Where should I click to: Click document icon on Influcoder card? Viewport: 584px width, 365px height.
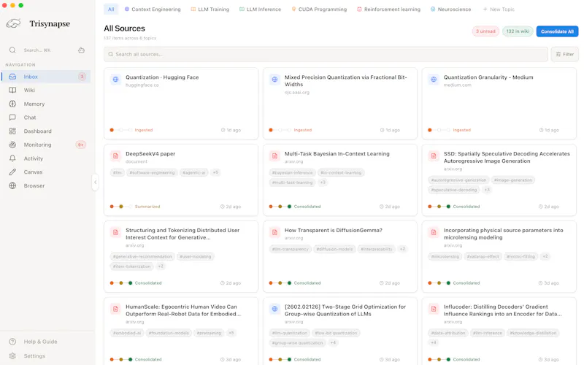point(434,309)
